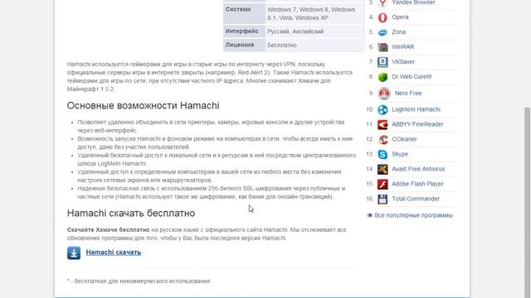Click the page's vertical scrollbar thumb
This screenshot has height=298, width=531.
[528, 203]
